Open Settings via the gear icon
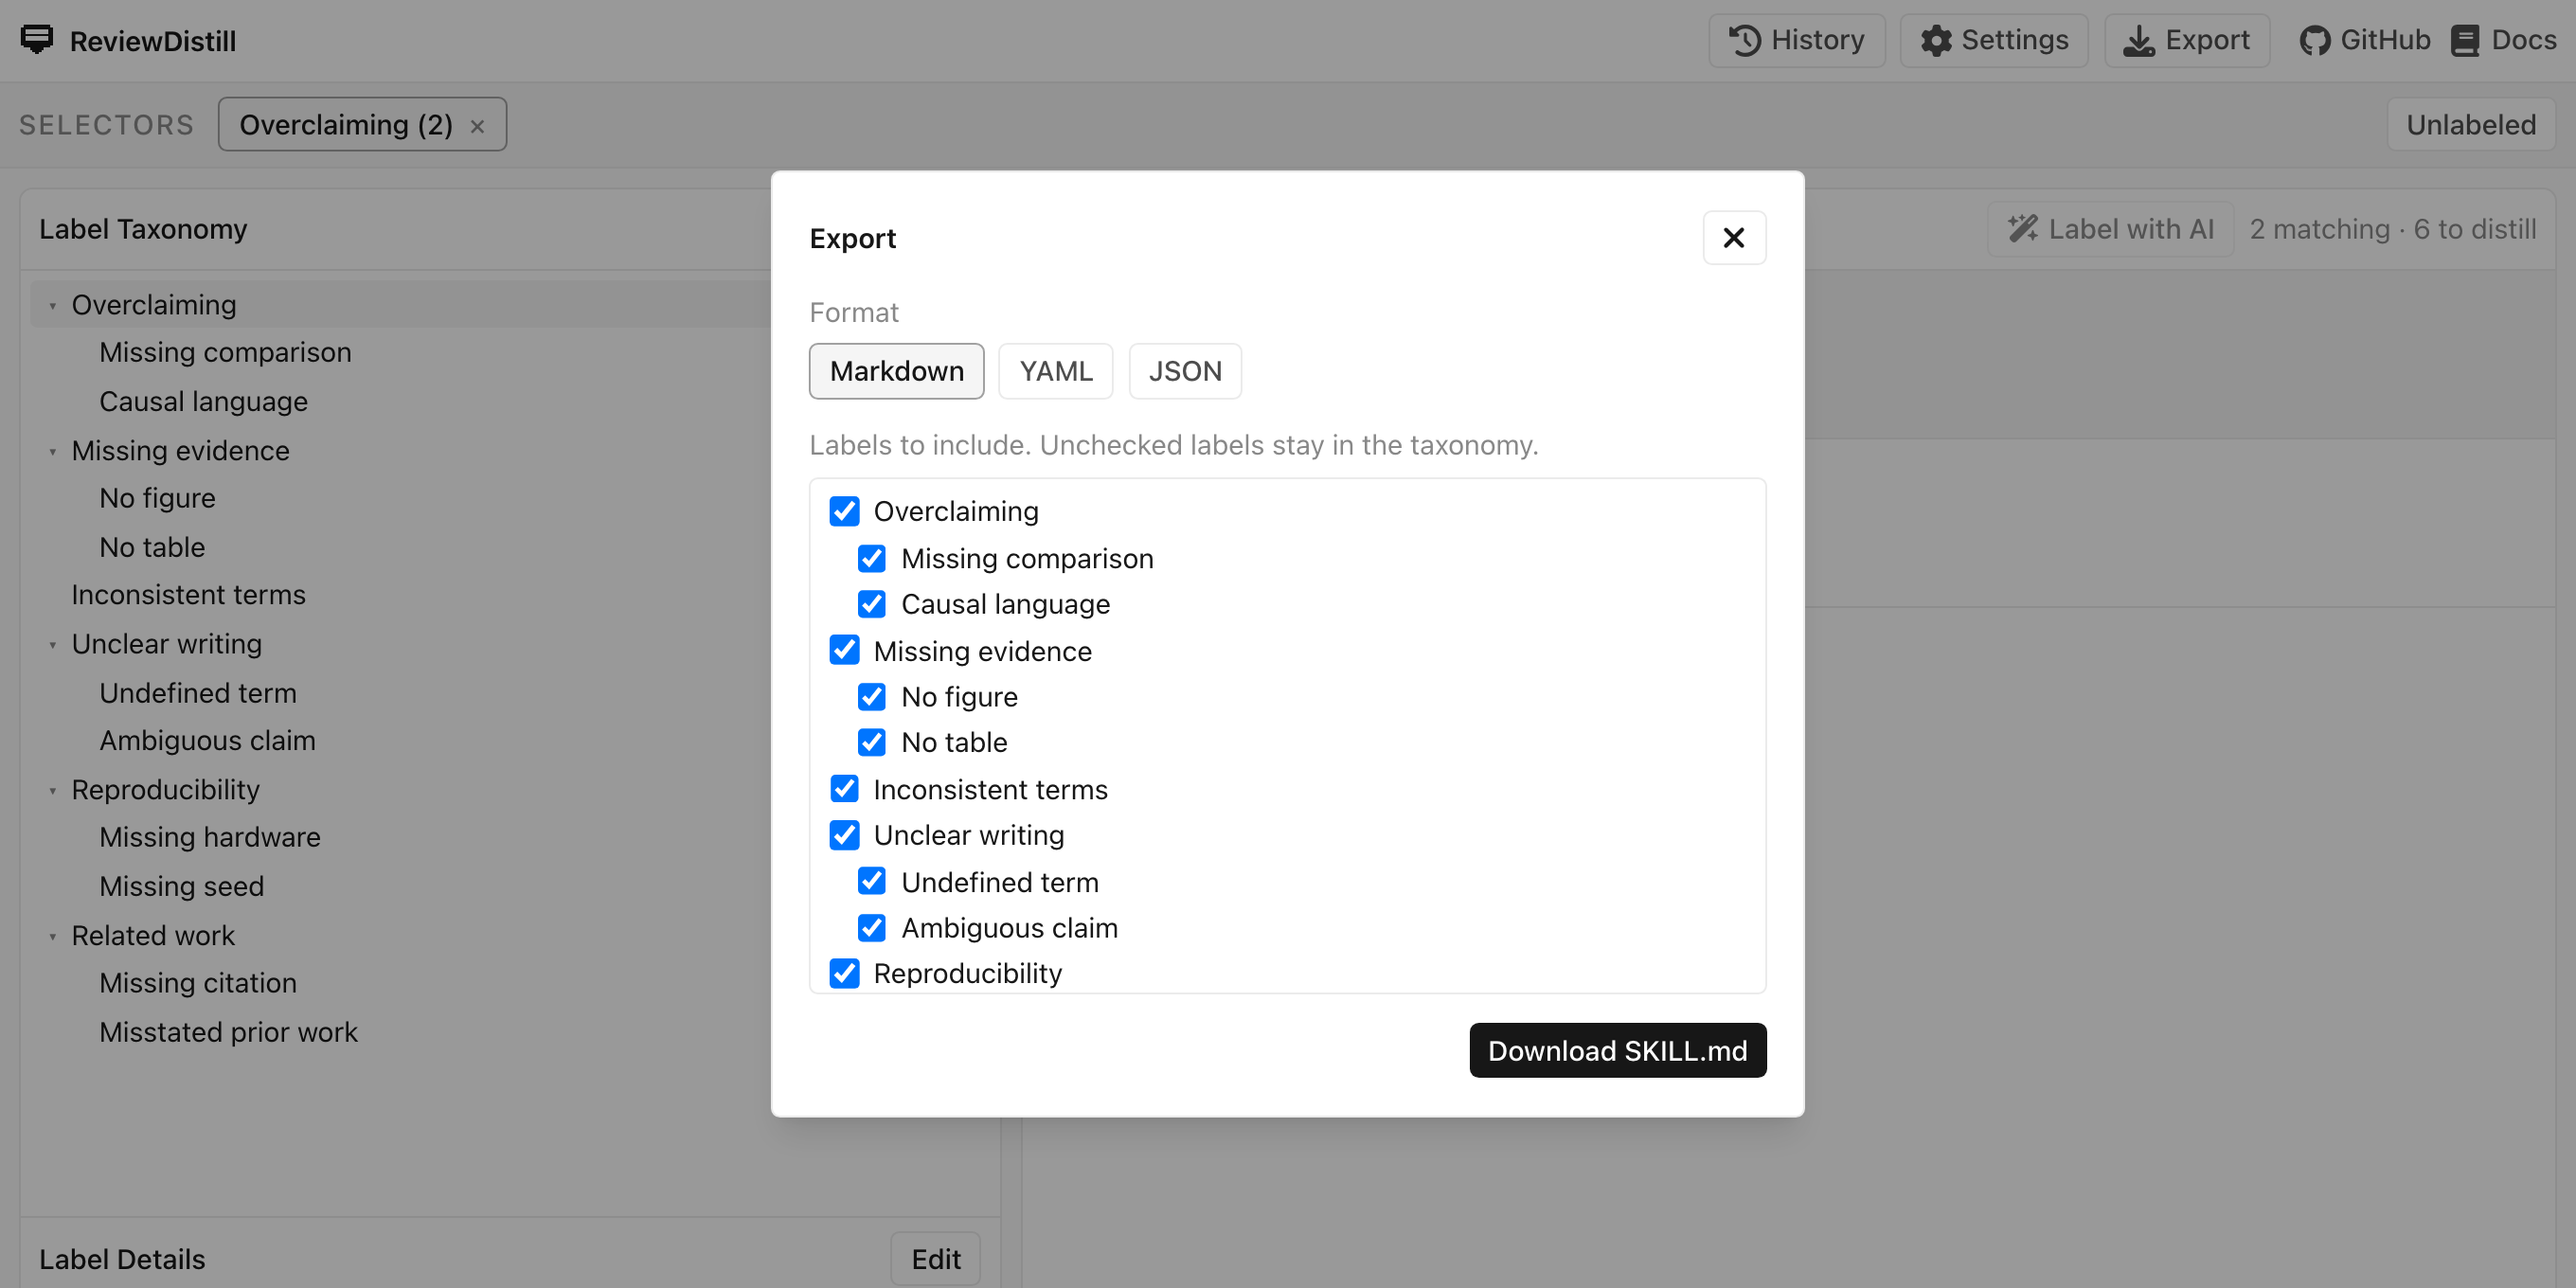This screenshot has height=1288, width=2576. pos(1936,40)
